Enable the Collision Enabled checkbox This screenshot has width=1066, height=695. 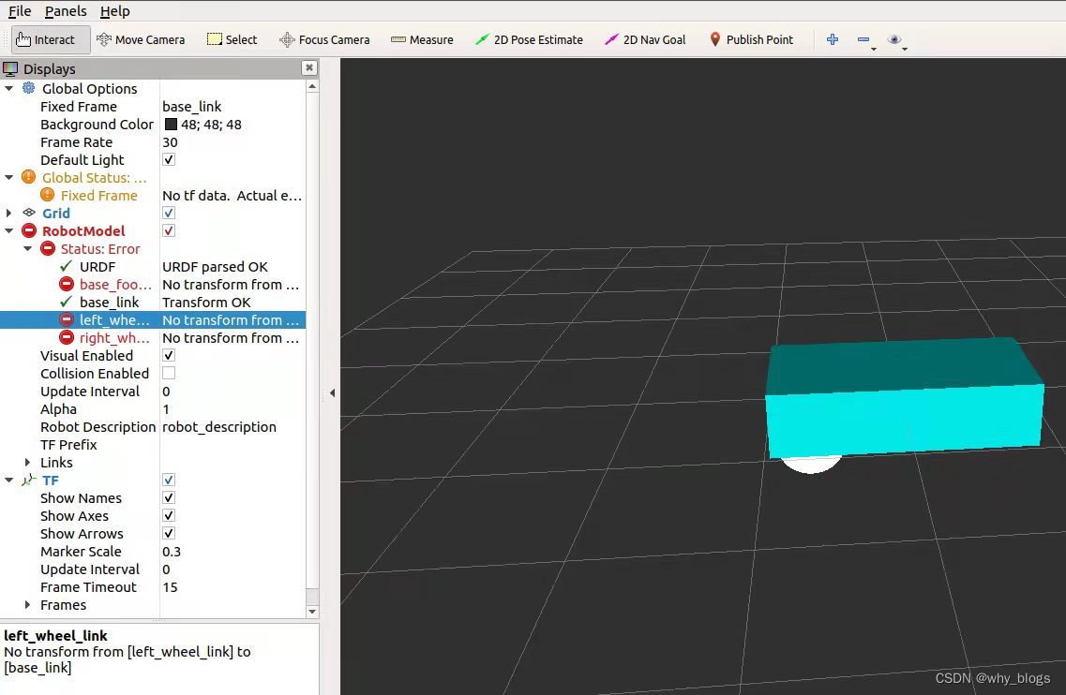click(x=169, y=373)
